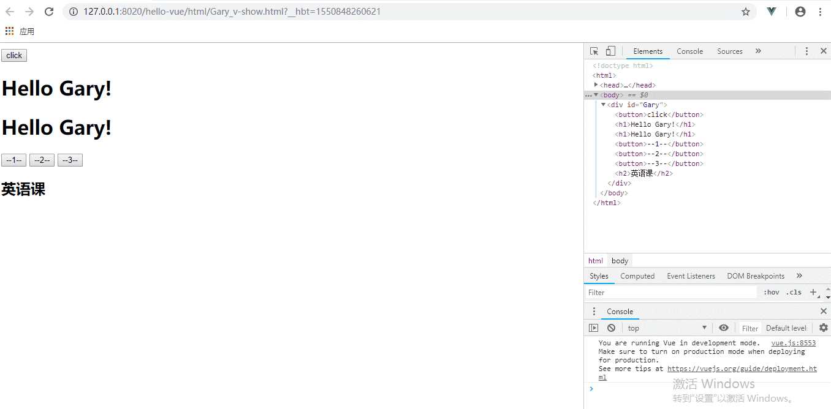
Task: Show more style pane tabs chevron
Action: pos(799,276)
